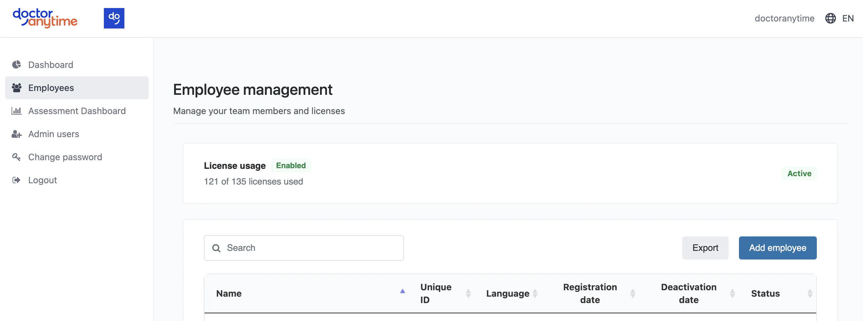Screen dimensions: 863x321
Task: Open the Employees menu item
Action: pos(77,88)
